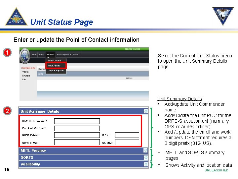
Task: Click the right inverted triangle emblem
Action: coord(223,16)
